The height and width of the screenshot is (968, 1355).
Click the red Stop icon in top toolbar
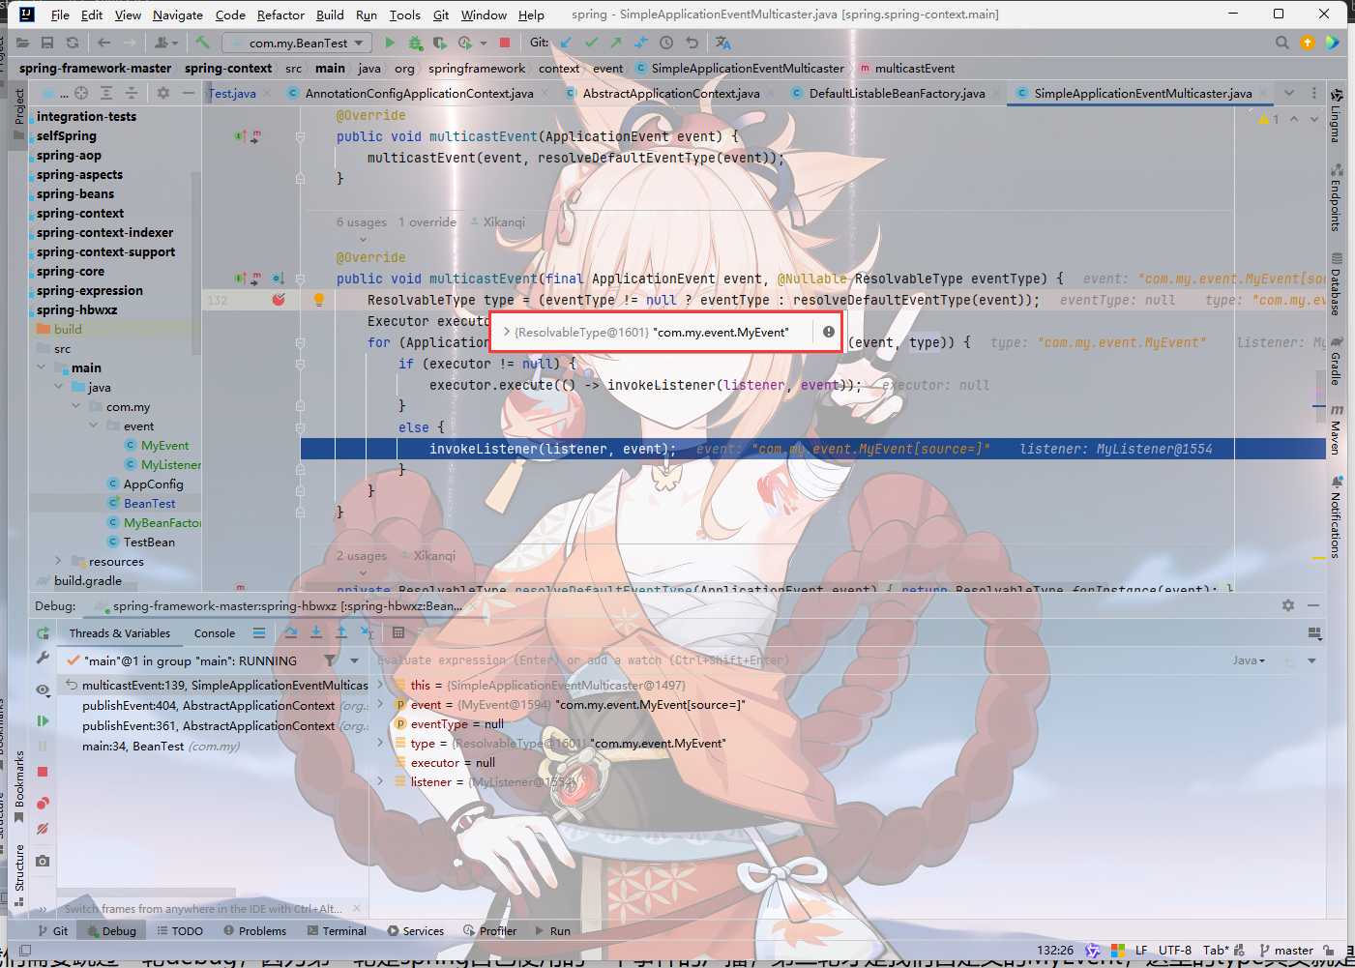coord(504,43)
